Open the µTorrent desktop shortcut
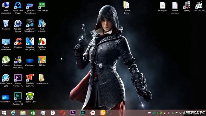The width and height of the screenshot is (206, 116). coord(6,61)
